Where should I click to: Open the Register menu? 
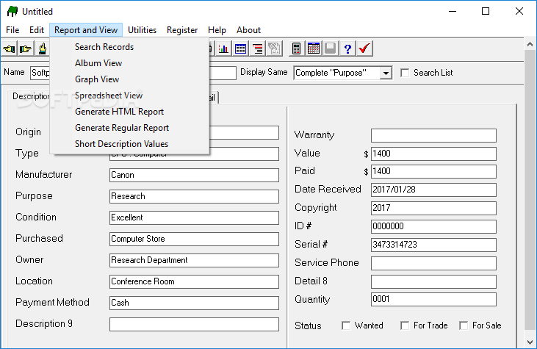click(x=182, y=30)
